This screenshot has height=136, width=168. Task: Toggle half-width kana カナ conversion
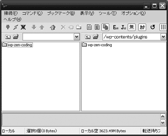142,27
